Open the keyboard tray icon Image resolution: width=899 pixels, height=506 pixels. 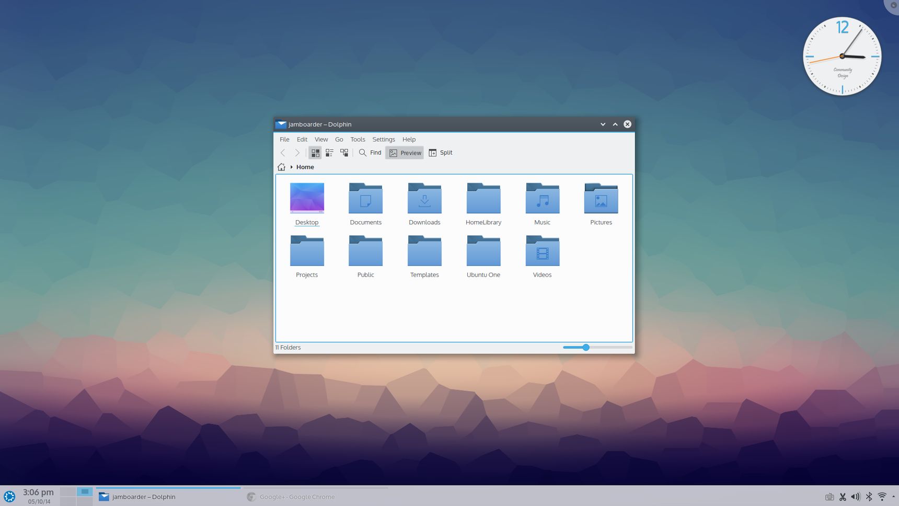pyautogui.click(x=829, y=497)
